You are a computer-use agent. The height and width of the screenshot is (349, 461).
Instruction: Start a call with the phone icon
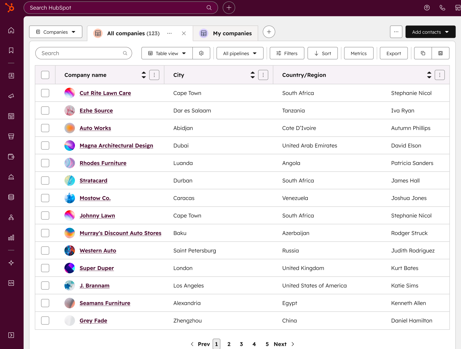[443, 8]
